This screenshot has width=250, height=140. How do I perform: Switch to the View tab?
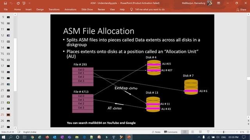coord(112,9)
